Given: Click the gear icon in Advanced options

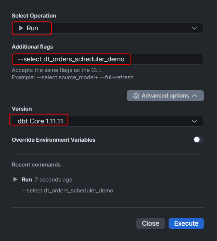Looking at the screenshot, I should tap(136, 96).
